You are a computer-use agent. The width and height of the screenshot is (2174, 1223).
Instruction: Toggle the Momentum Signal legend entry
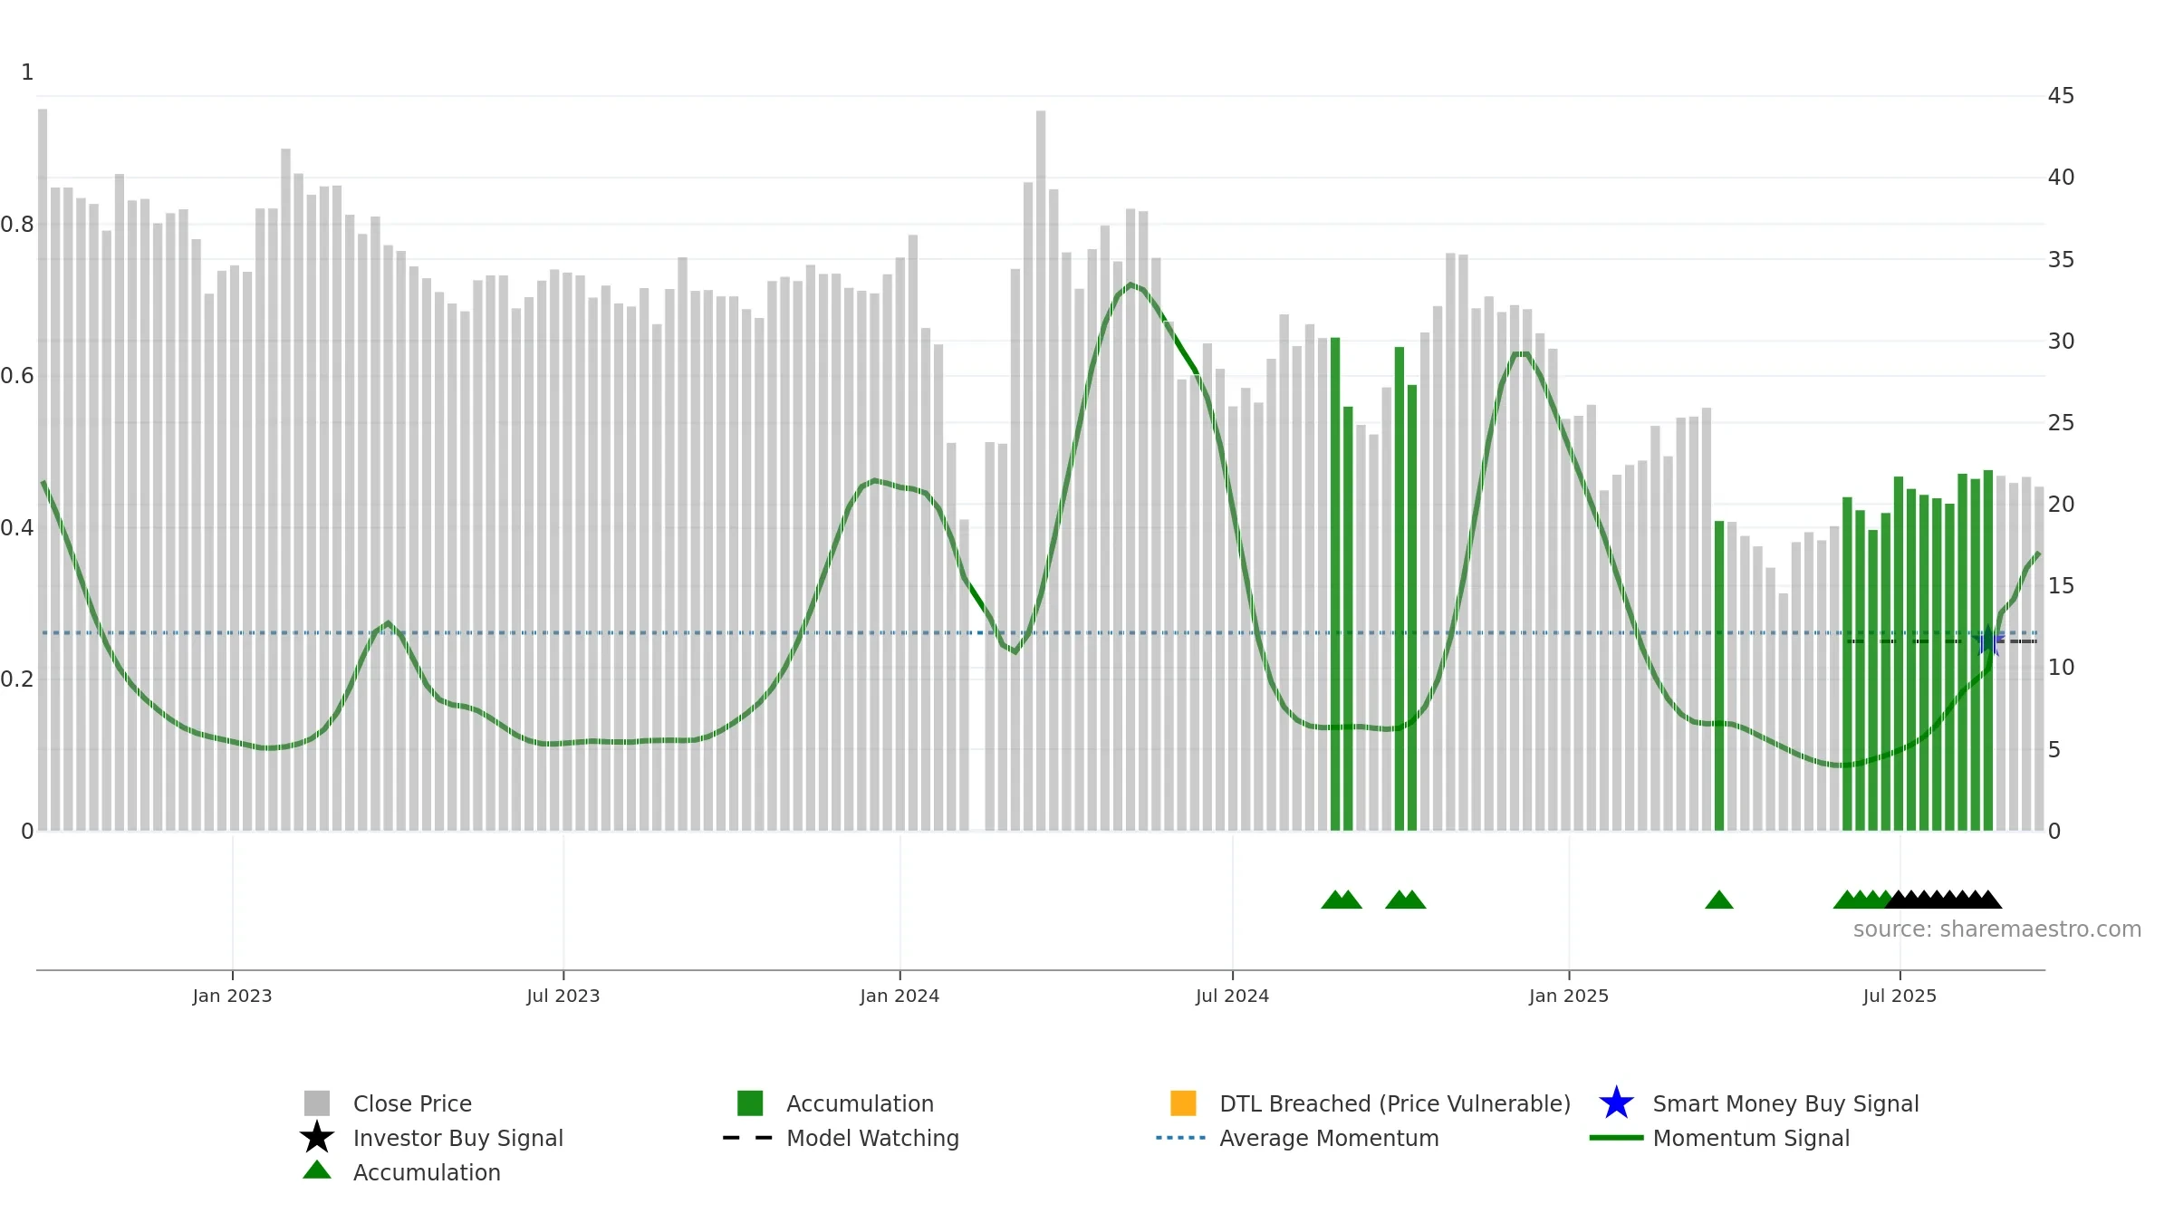(1750, 1138)
